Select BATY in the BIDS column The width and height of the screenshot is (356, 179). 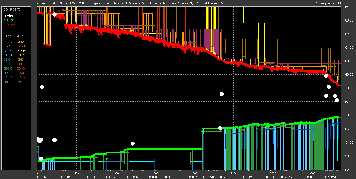point(7,77)
